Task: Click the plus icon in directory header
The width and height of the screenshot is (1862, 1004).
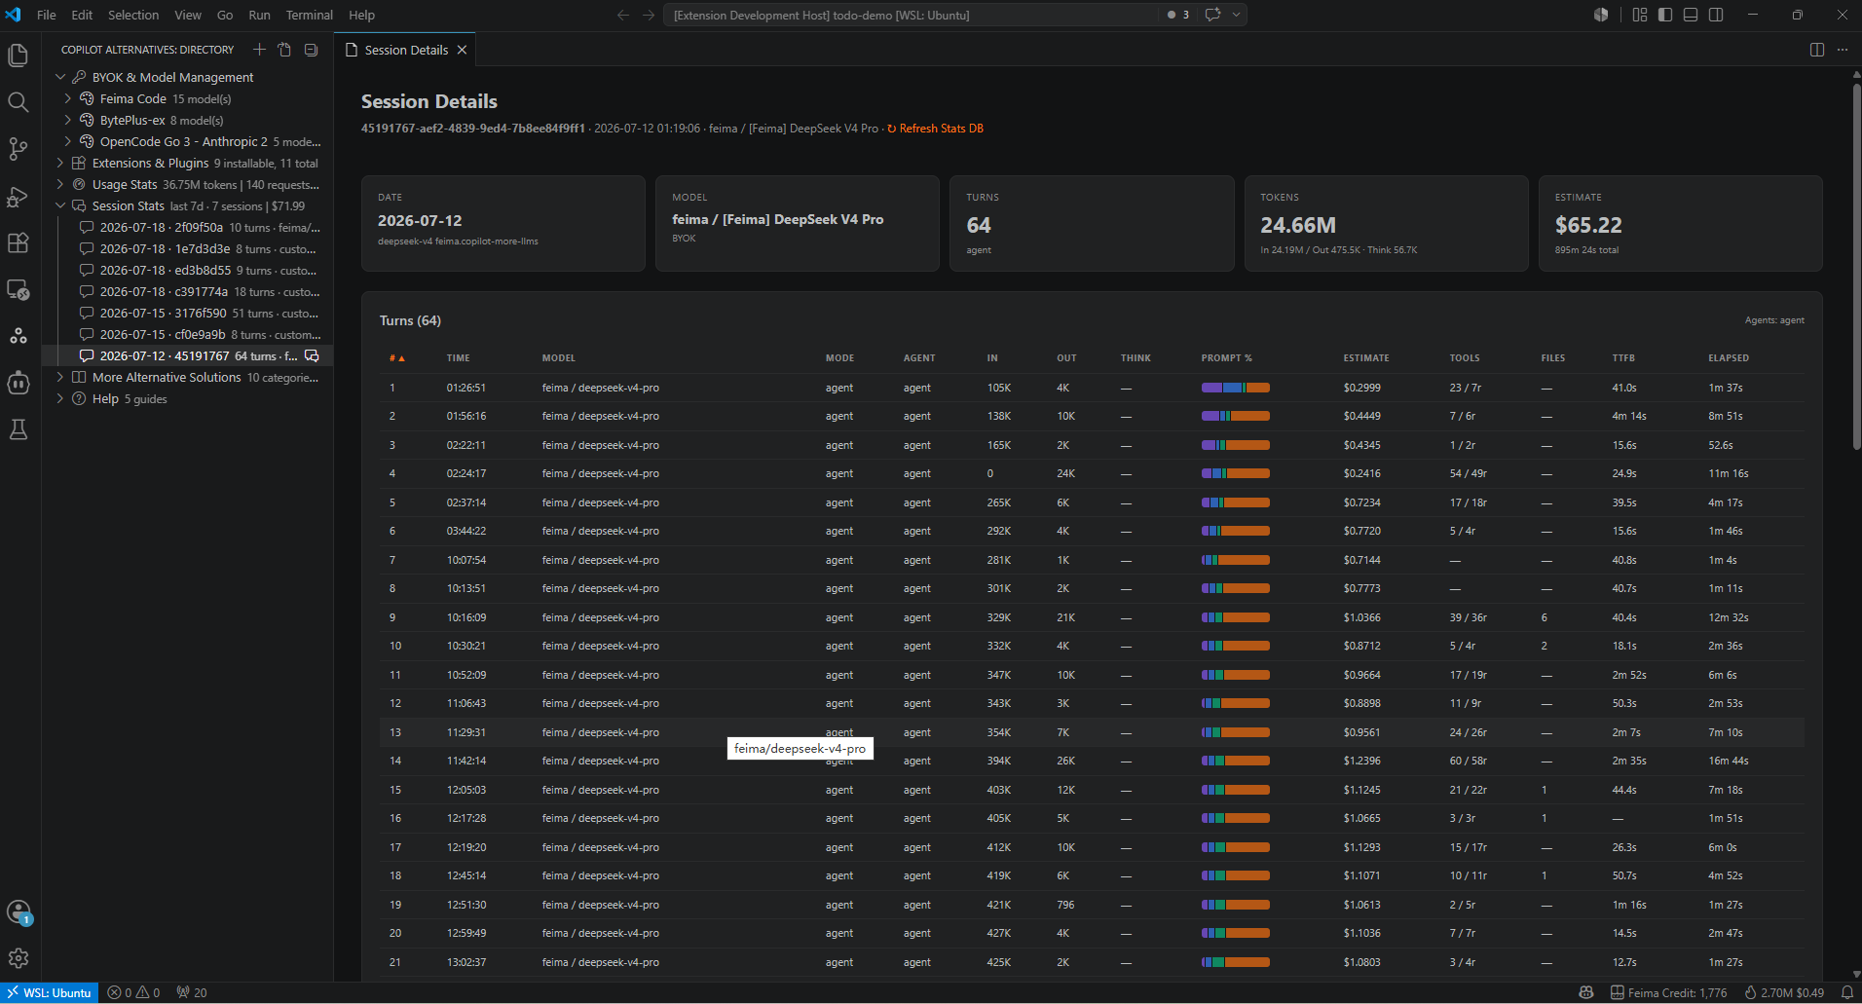Action: 259,50
